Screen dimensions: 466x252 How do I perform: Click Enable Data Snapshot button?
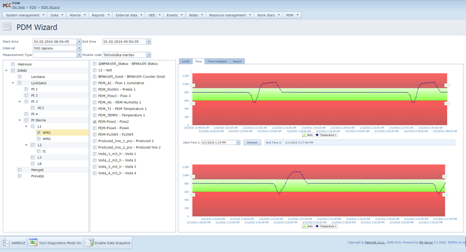pyautogui.click(x=108, y=243)
